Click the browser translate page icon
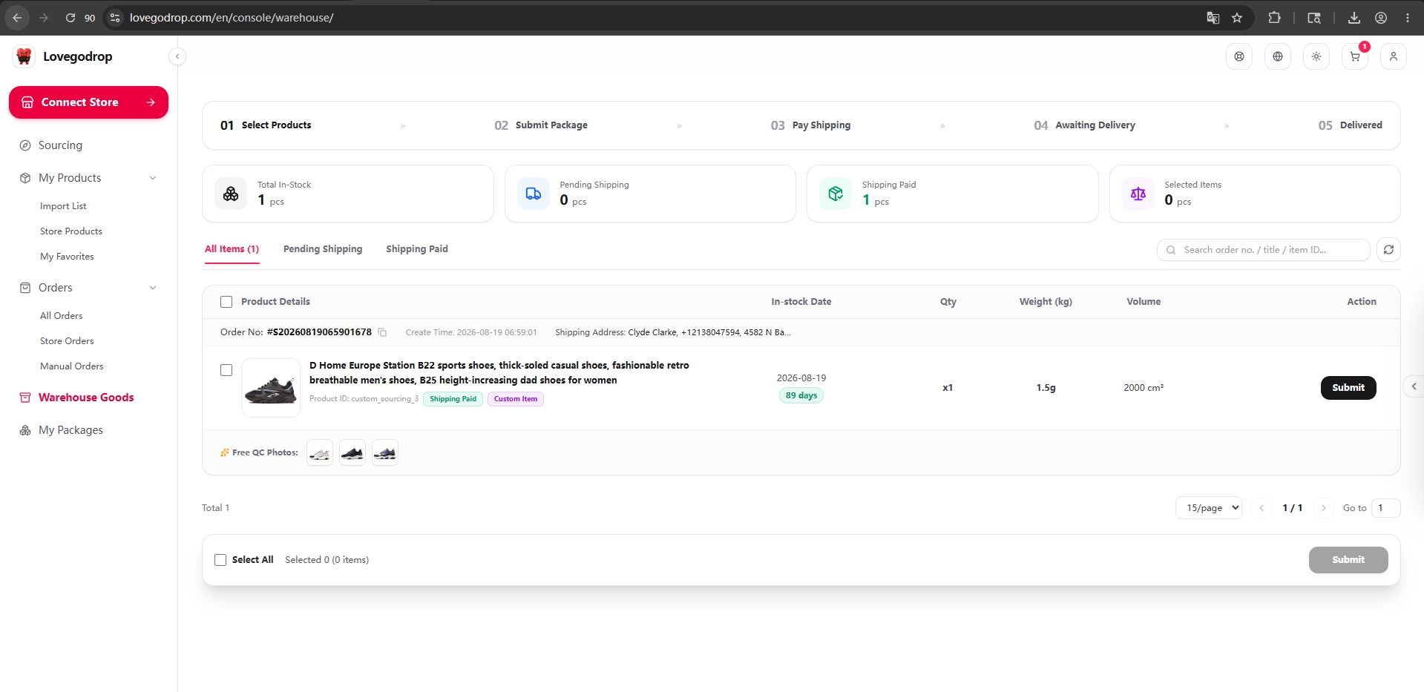The image size is (1424, 692). point(1213,18)
